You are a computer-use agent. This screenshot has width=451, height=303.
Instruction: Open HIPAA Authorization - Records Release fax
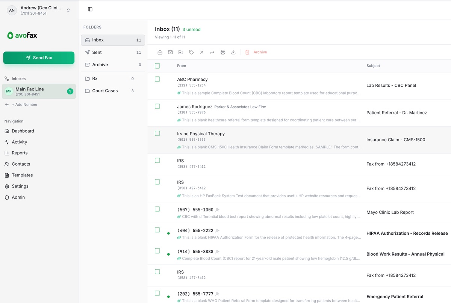[407, 233]
